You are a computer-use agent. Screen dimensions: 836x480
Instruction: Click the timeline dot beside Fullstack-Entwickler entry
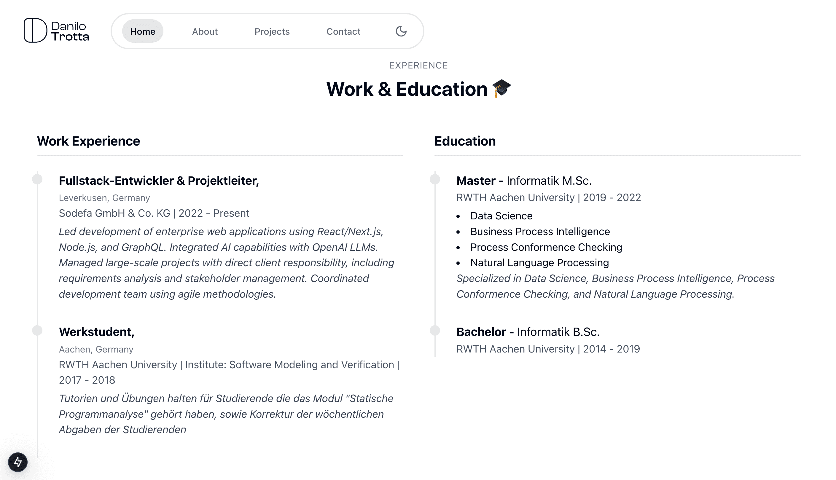point(37,179)
